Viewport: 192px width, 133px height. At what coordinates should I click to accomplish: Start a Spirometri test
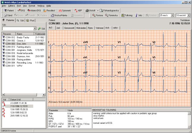[65, 10]
